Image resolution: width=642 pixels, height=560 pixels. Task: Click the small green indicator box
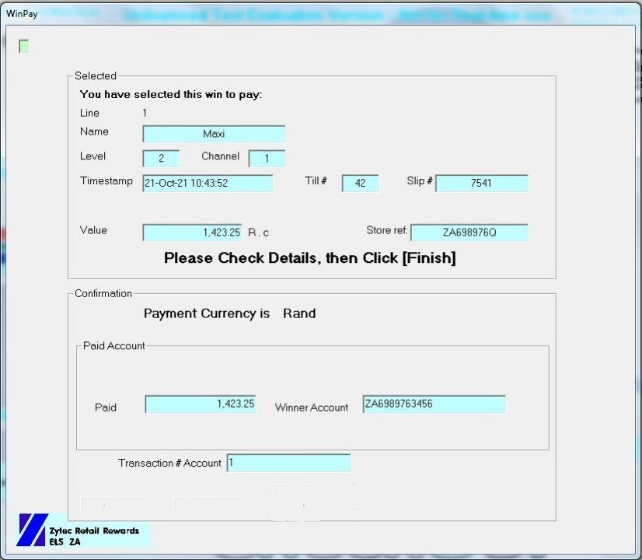pyautogui.click(x=24, y=47)
